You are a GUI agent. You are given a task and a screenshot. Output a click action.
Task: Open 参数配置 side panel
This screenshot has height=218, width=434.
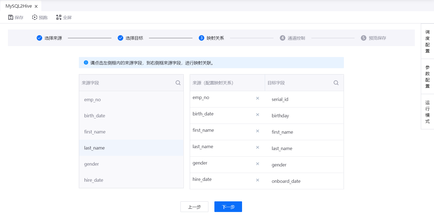(x=427, y=77)
